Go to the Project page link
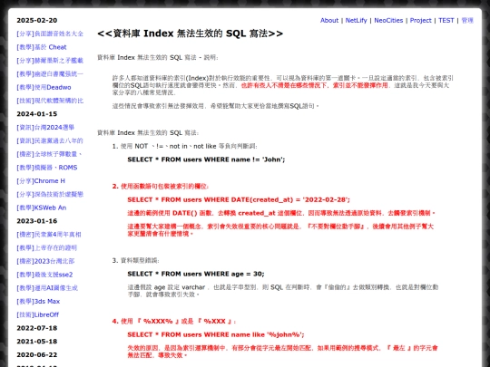 [420, 20]
